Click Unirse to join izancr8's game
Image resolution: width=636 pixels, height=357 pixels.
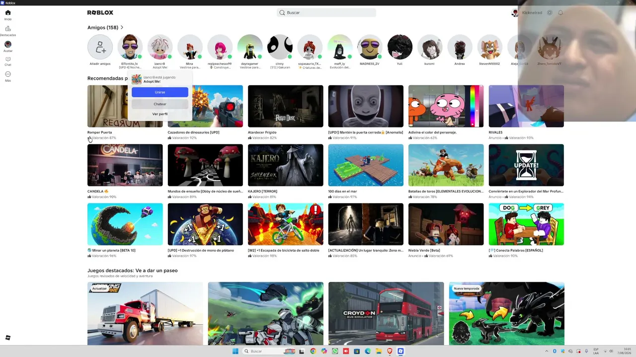tap(160, 92)
